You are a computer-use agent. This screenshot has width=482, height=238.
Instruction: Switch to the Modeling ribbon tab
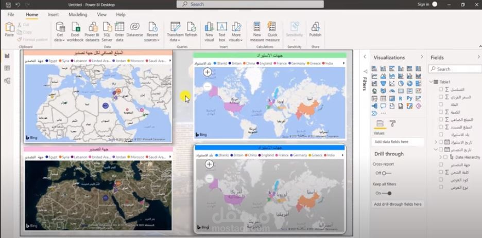78,14
